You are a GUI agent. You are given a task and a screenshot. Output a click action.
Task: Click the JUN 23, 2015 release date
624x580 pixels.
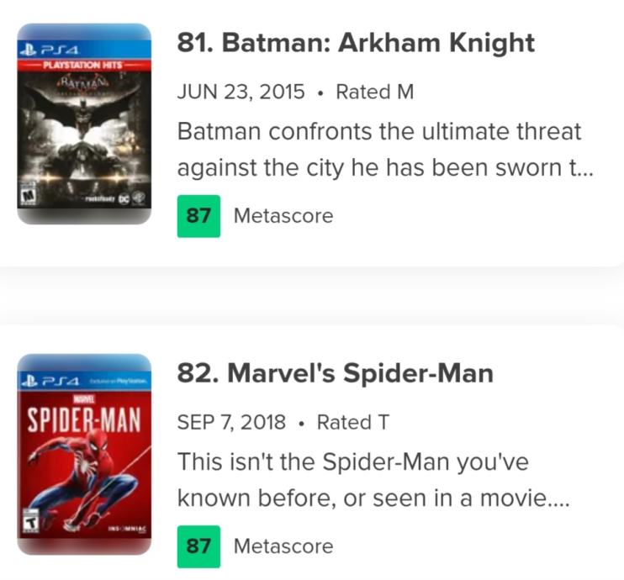pos(241,92)
